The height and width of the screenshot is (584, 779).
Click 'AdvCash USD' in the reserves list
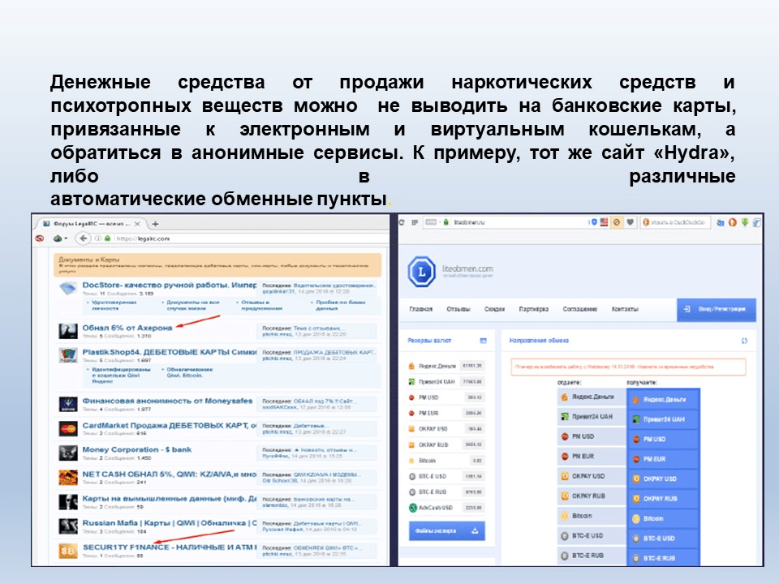(x=445, y=508)
